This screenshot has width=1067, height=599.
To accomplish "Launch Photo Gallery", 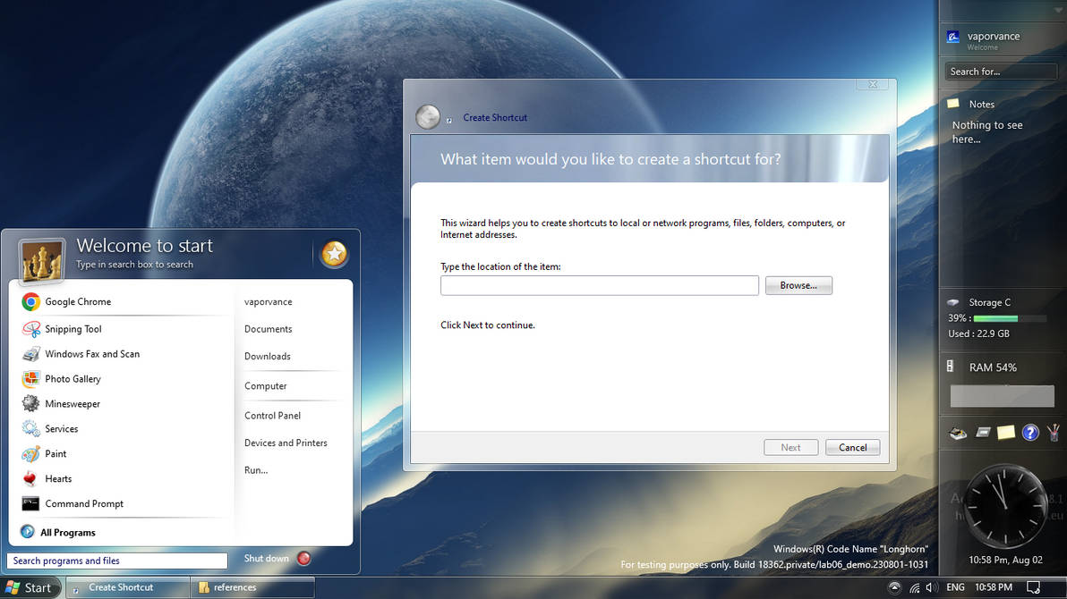I will click(x=61, y=379).
